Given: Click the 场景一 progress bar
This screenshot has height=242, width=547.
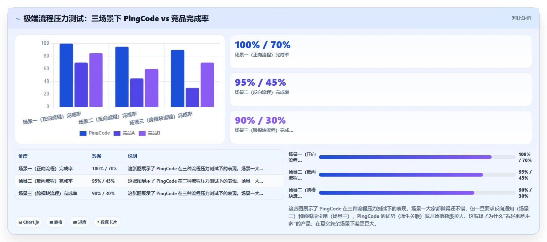Looking at the screenshot, I should point(417,157).
